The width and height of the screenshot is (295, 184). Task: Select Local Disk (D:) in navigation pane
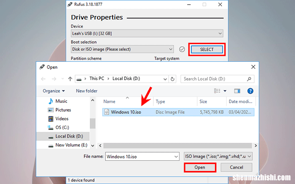coord(63,137)
